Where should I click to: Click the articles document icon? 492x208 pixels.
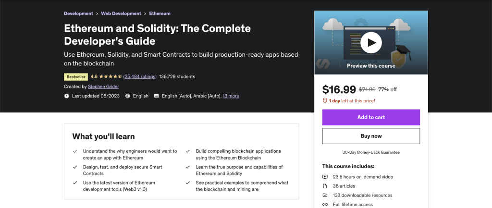click(x=325, y=186)
